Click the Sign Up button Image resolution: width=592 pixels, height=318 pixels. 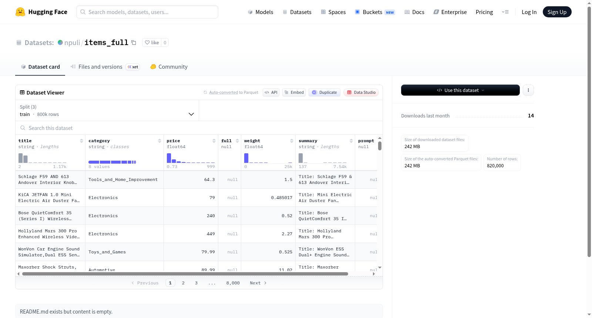point(557,12)
